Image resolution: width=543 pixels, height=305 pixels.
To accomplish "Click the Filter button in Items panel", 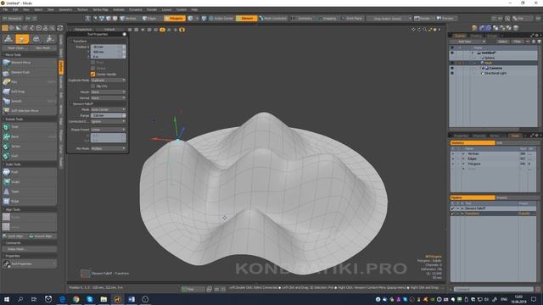I will click(517, 42).
